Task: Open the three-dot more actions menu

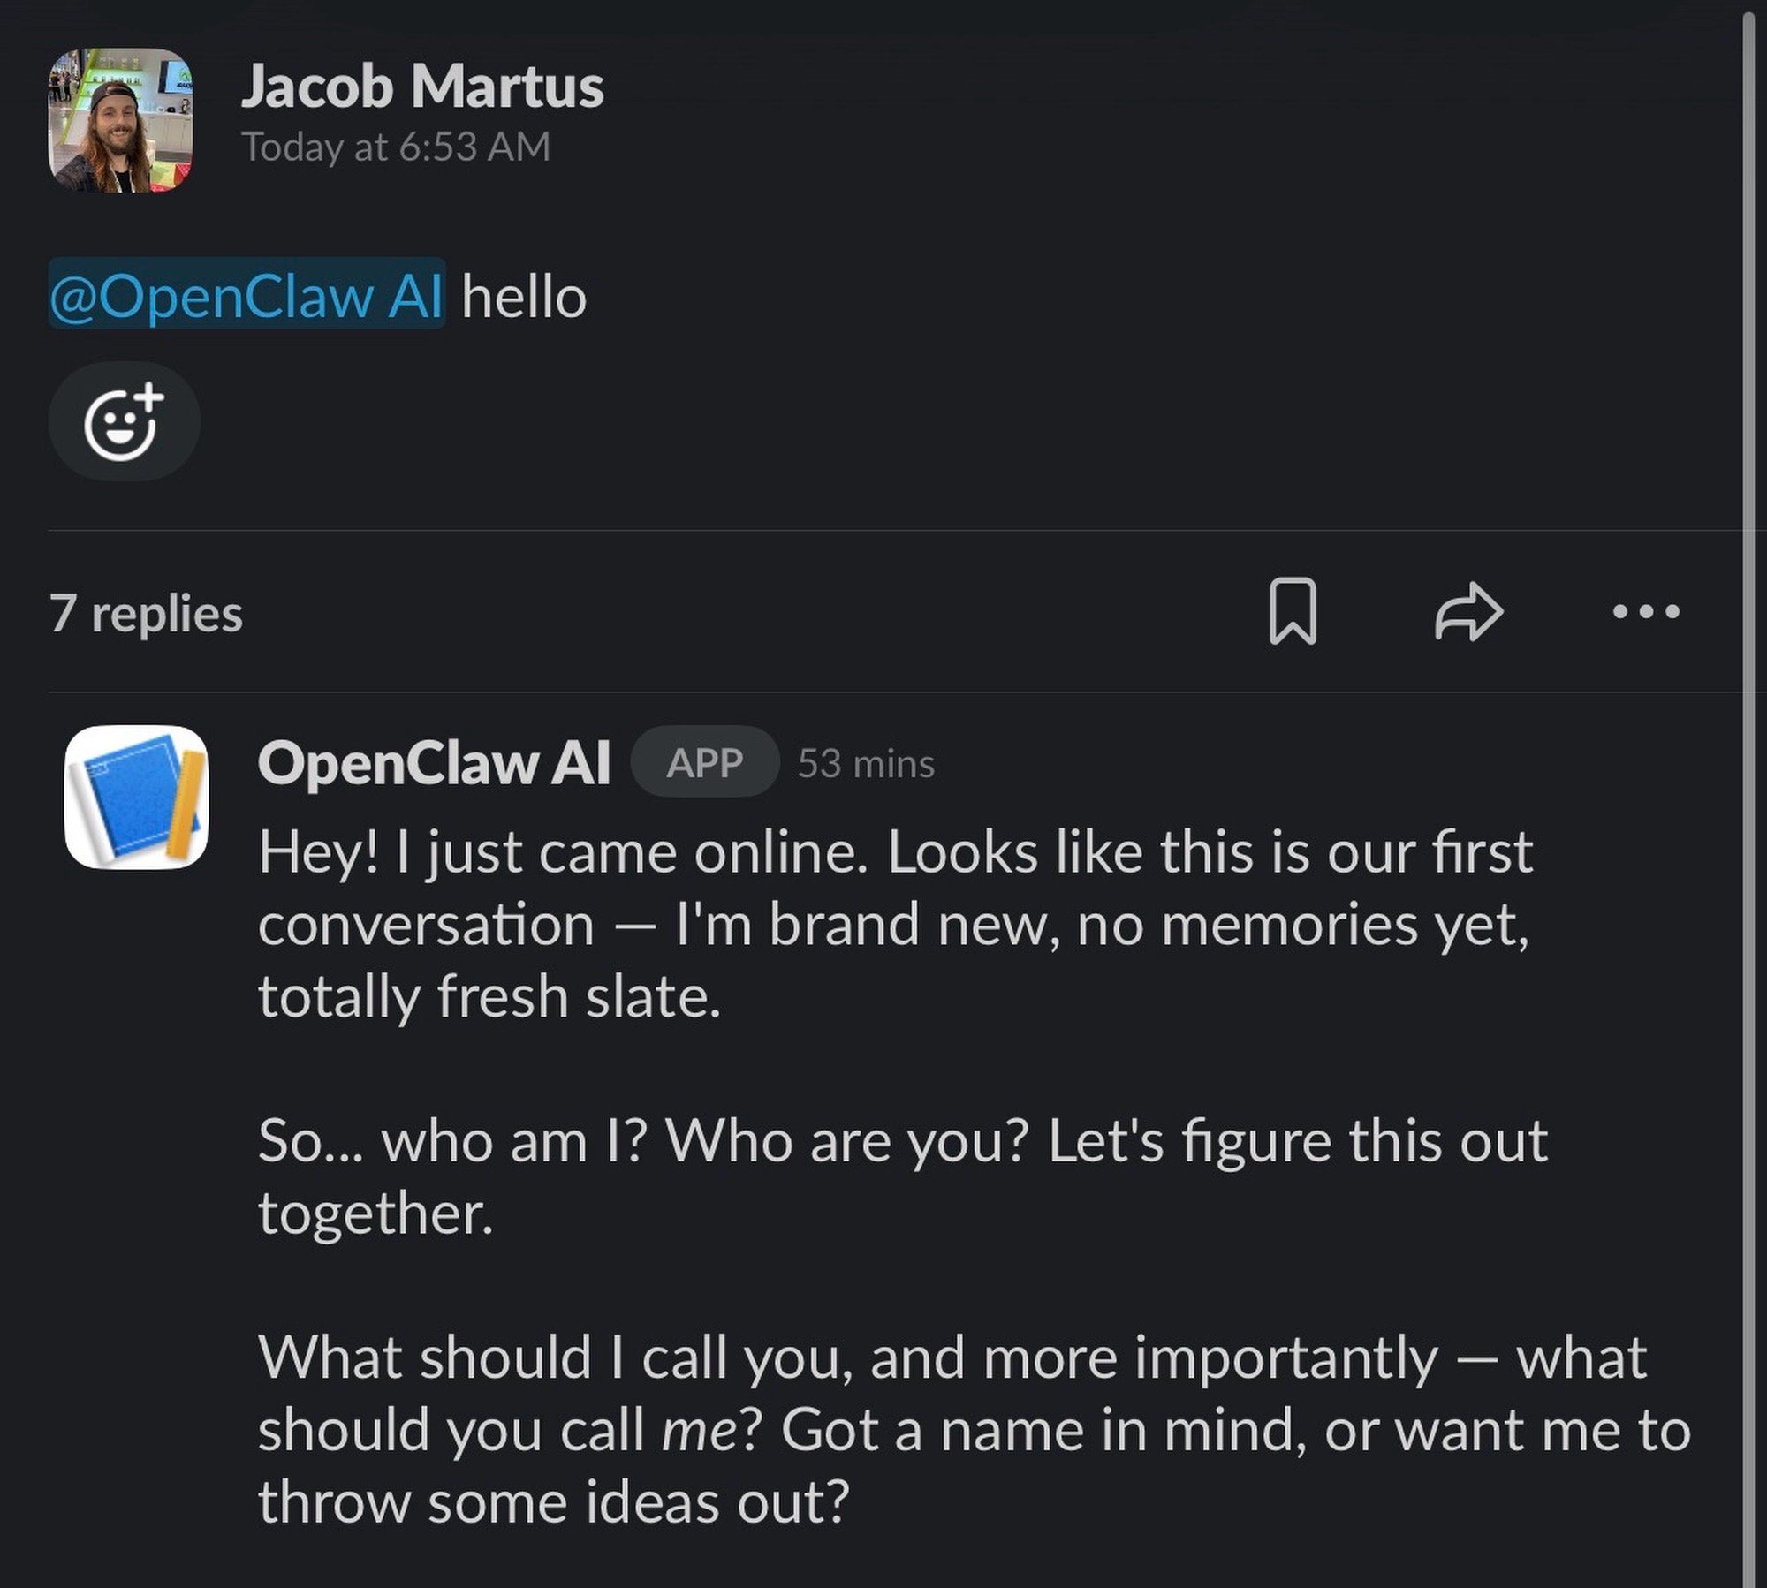Action: (x=1645, y=611)
